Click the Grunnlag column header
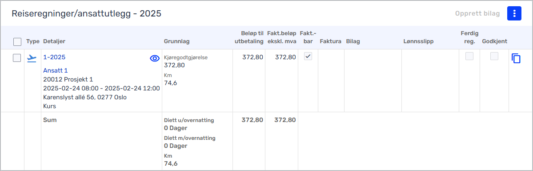The width and height of the screenshot is (533, 171). coord(176,41)
